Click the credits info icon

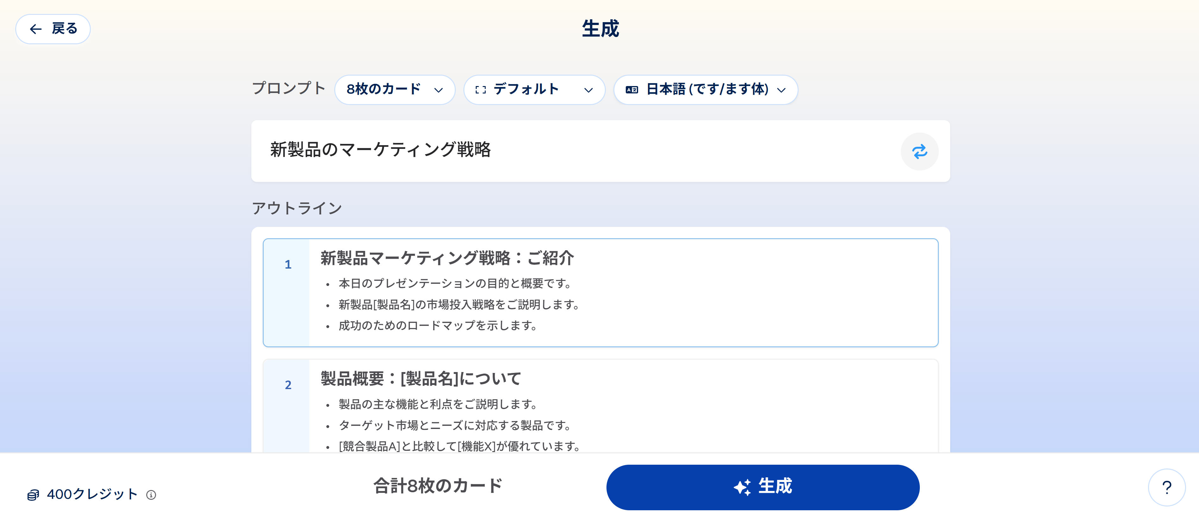151,495
